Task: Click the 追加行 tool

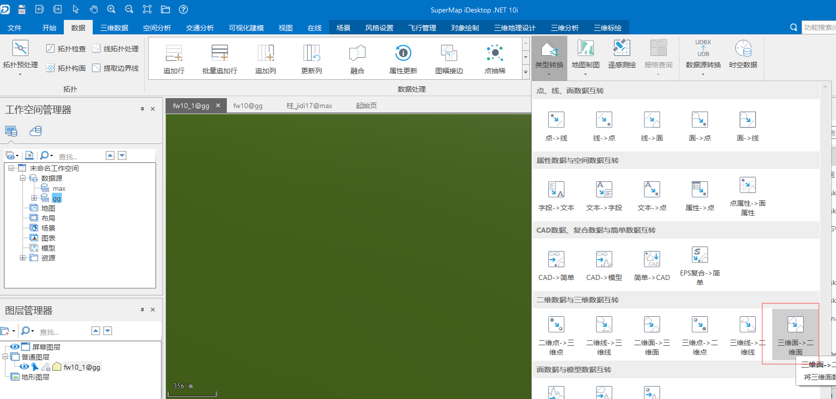Action: (x=173, y=59)
